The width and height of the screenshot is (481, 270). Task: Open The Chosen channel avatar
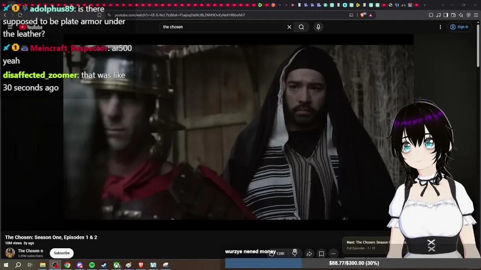pyautogui.click(x=10, y=253)
